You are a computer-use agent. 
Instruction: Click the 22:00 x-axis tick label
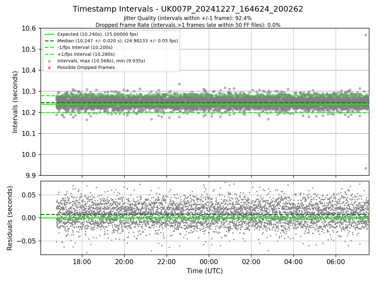pos(167,261)
